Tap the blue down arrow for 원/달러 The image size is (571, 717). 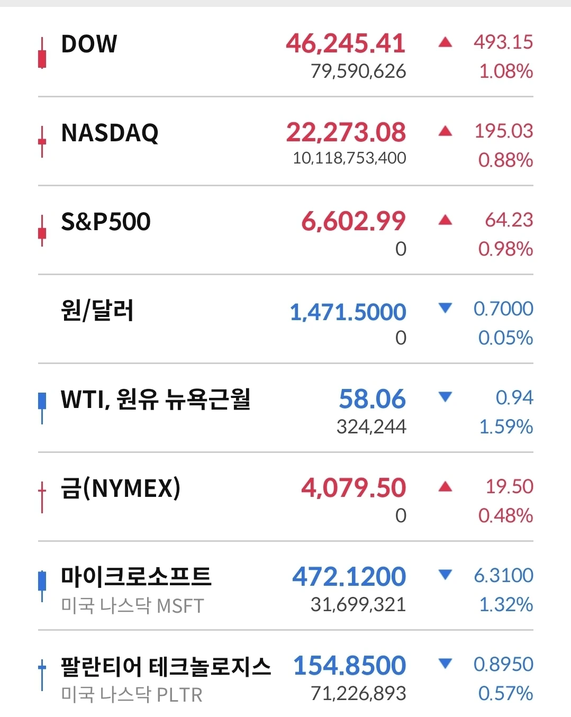click(446, 307)
